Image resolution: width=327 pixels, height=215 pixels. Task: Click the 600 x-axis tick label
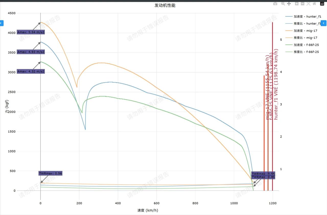[156, 203]
